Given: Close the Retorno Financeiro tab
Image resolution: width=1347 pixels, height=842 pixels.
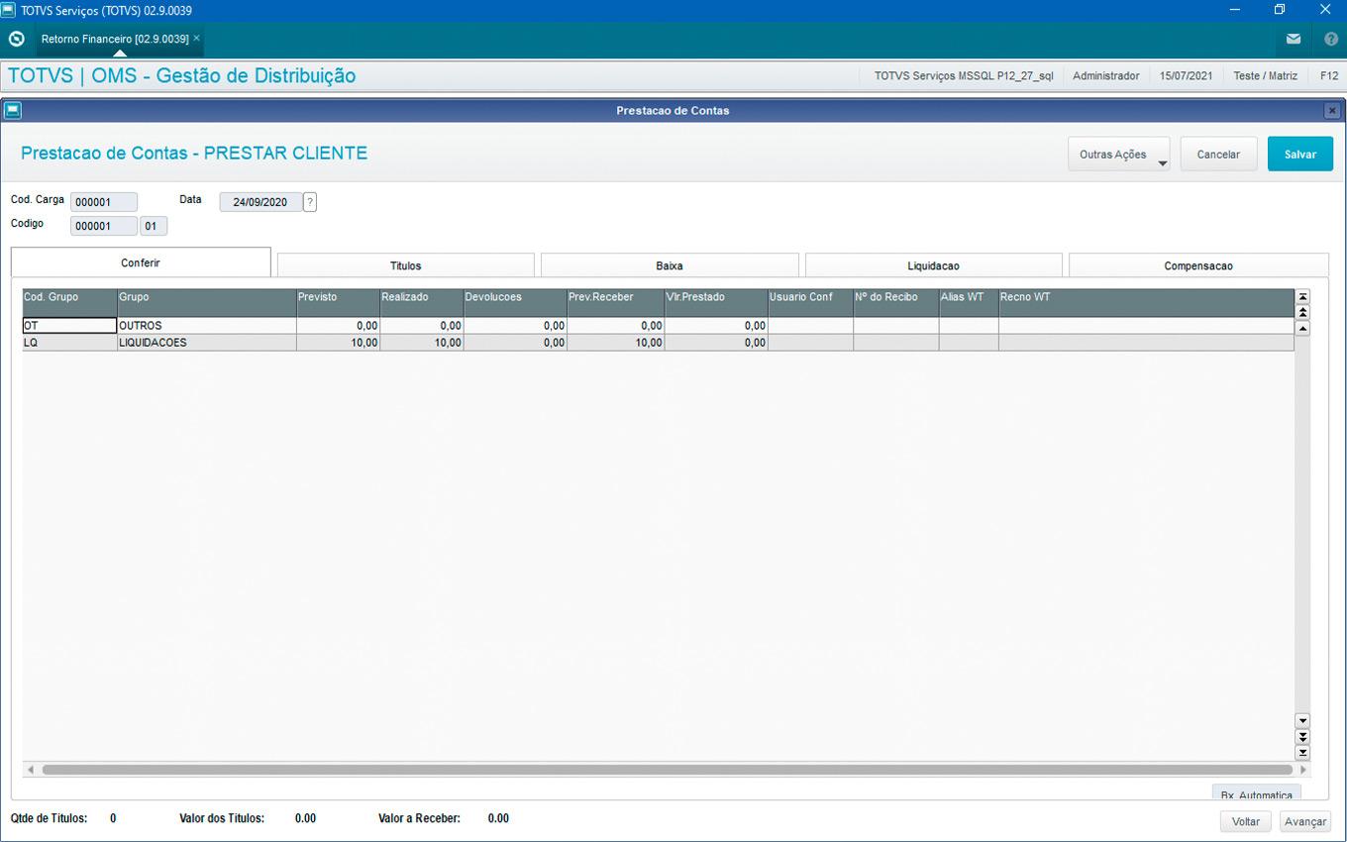Looking at the screenshot, I should pos(196,38).
